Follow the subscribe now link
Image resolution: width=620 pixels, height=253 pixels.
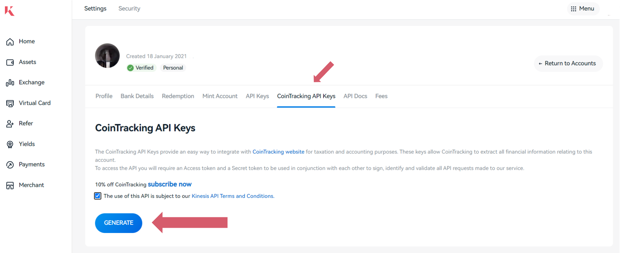170,184
